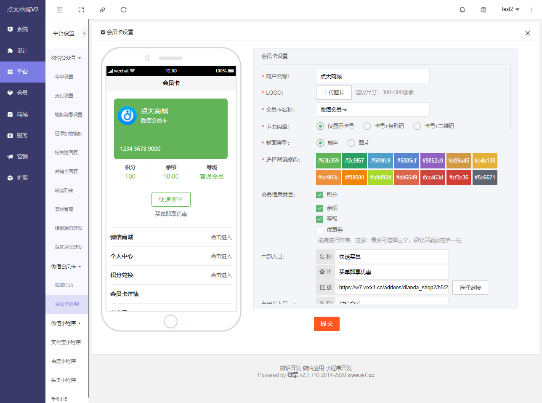Click 点击进入 link beside 积分兑换

tap(221, 275)
